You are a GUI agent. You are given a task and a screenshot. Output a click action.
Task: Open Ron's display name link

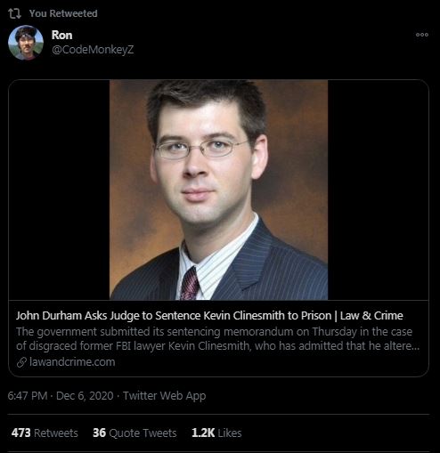[x=61, y=35]
